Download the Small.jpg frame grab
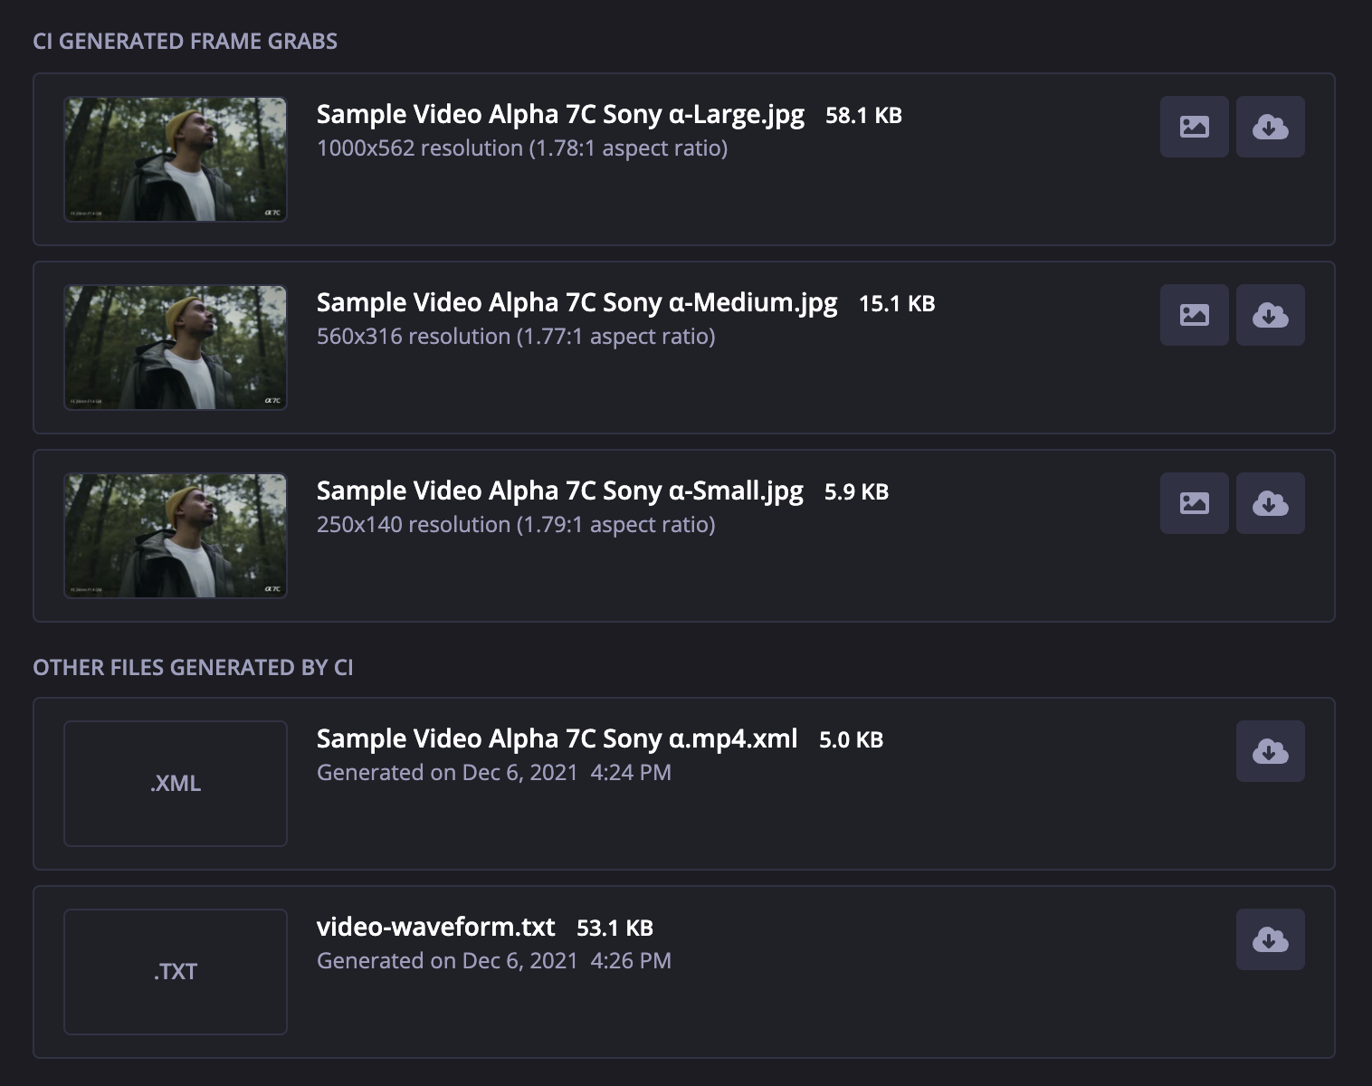The height and width of the screenshot is (1086, 1372). [x=1270, y=503]
